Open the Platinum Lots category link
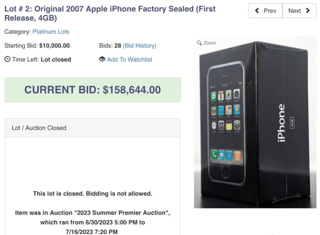 pyautogui.click(x=51, y=32)
